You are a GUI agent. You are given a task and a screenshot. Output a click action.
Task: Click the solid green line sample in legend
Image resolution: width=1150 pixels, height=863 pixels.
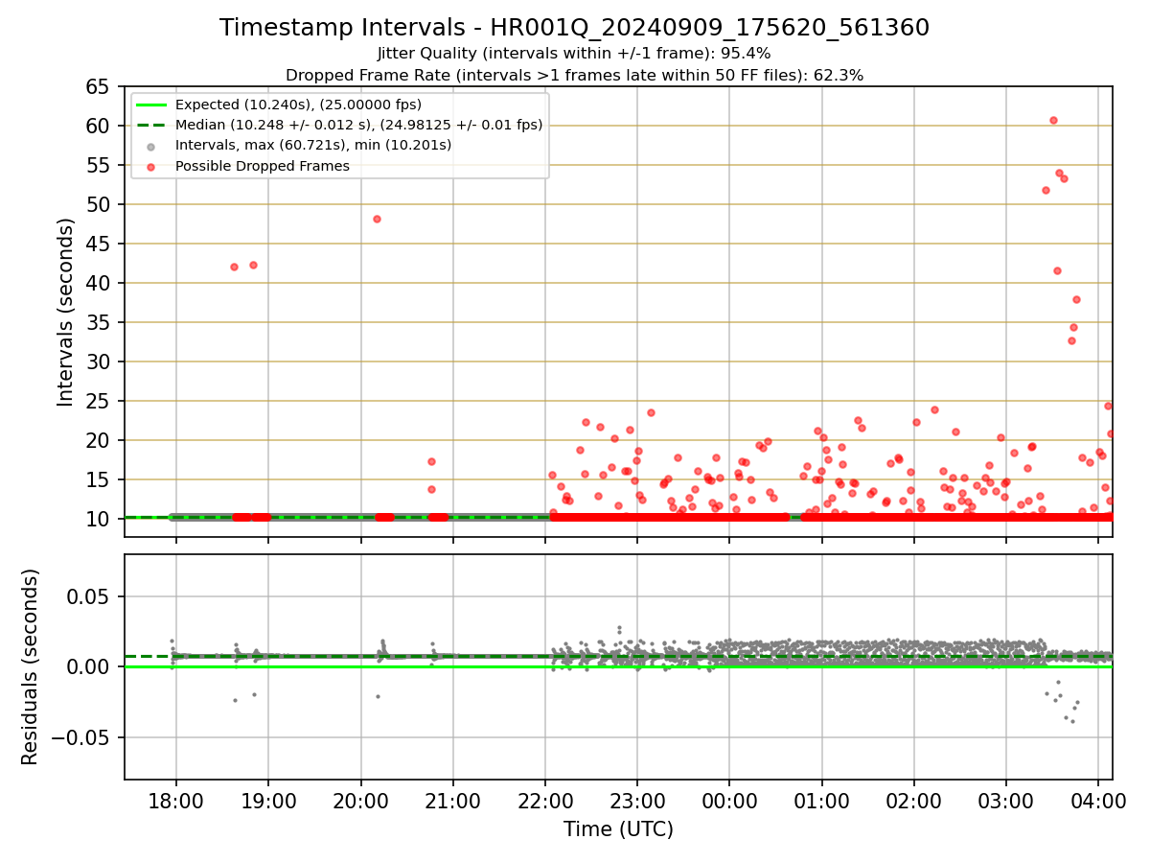pyautogui.click(x=151, y=105)
